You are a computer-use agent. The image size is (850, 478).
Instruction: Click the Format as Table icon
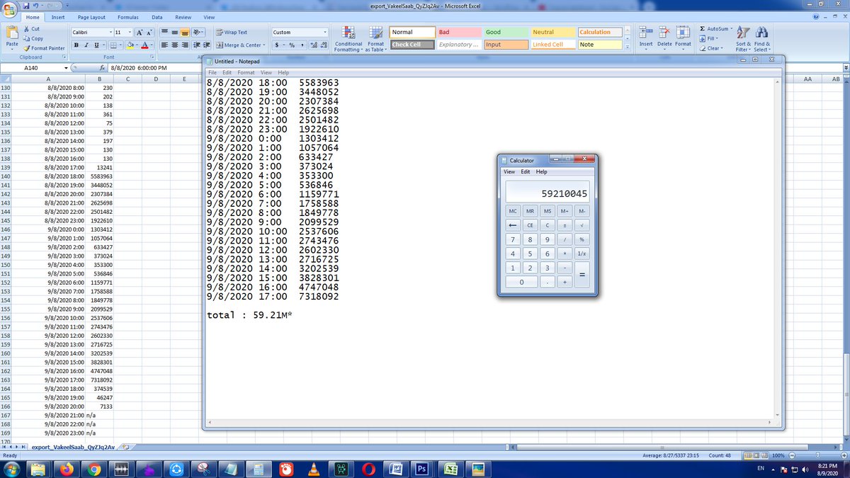click(x=375, y=33)
